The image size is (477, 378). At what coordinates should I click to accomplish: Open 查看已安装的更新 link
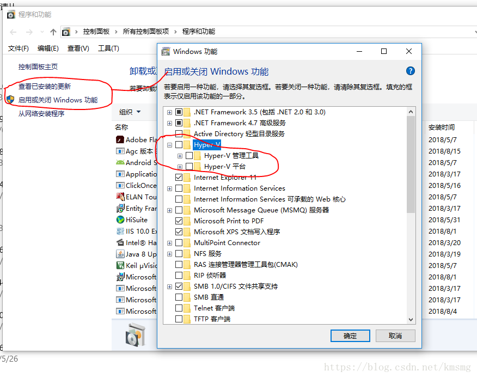(x=45, y=87)
